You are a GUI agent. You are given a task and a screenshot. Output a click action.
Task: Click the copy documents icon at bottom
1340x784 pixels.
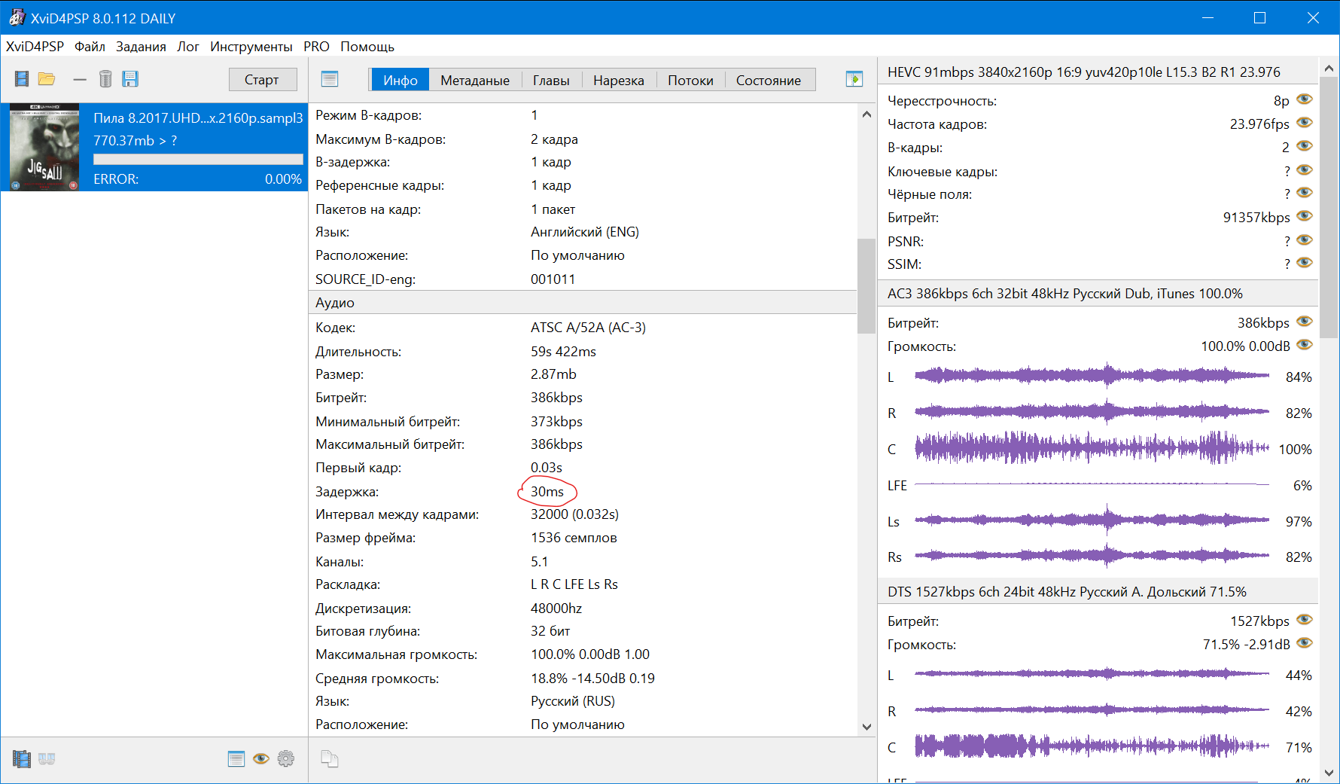pos(330,758)
